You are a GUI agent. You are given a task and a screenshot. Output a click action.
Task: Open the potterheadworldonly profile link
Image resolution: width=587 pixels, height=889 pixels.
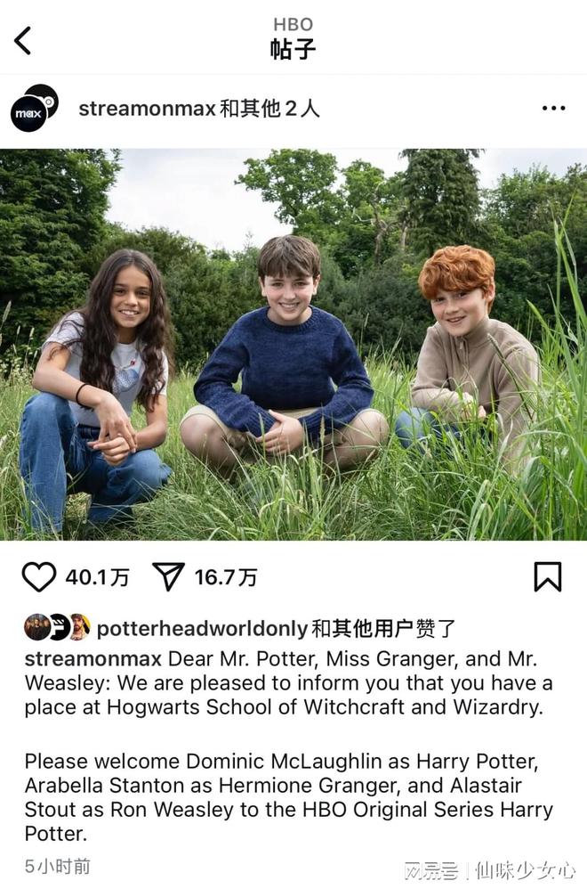click(x=202, y=628)
